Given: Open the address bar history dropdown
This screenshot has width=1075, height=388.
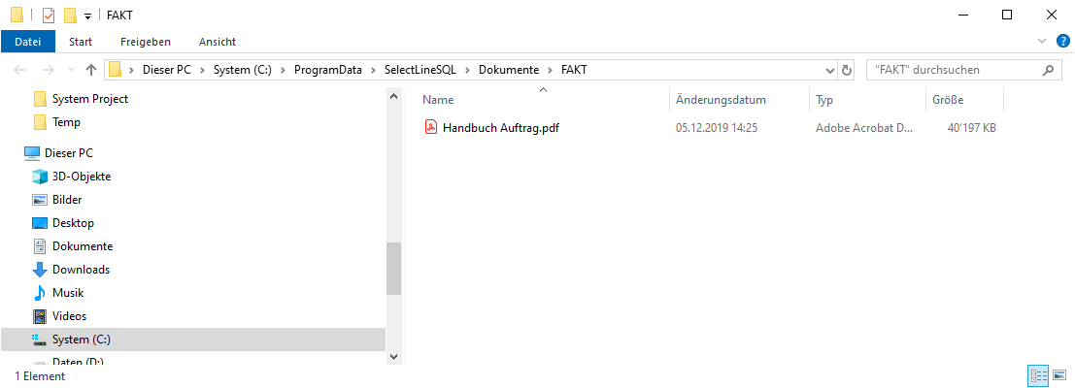Looking at the screenshot, I should point(830,70).
